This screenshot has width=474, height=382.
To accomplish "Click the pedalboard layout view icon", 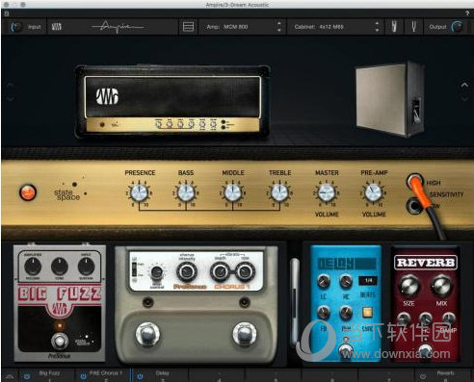I will [x=188, y=27].
